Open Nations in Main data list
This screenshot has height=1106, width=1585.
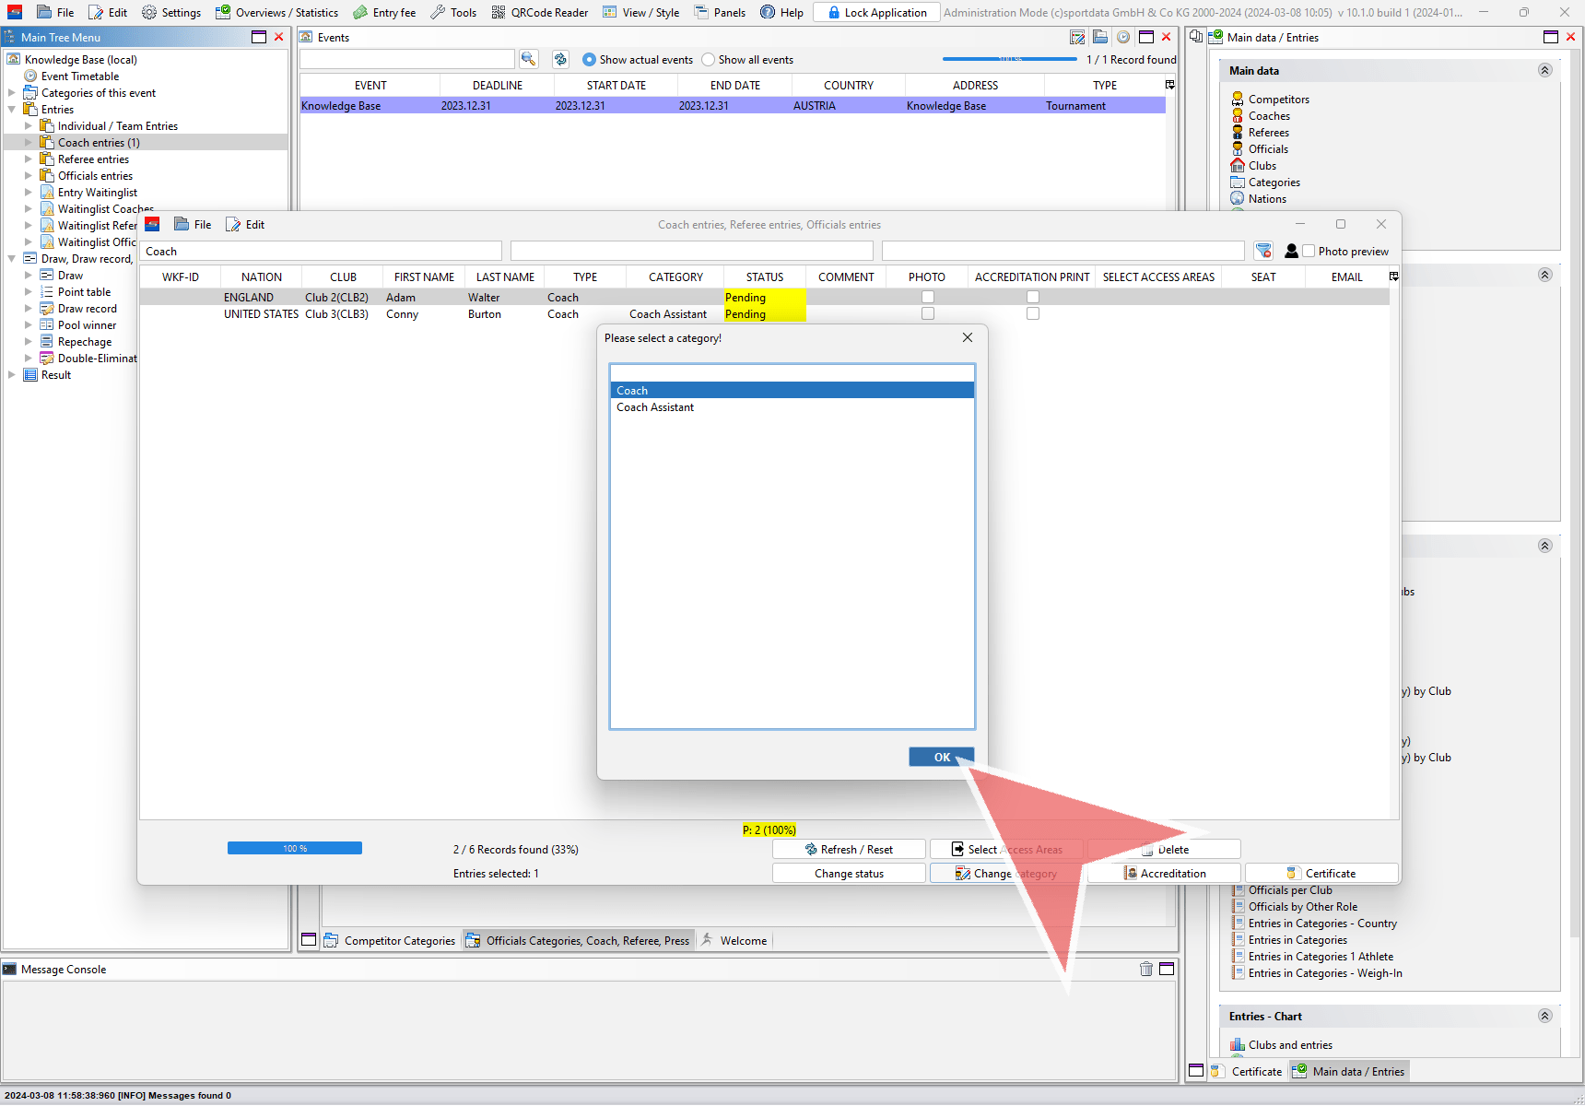[1267, 199]
